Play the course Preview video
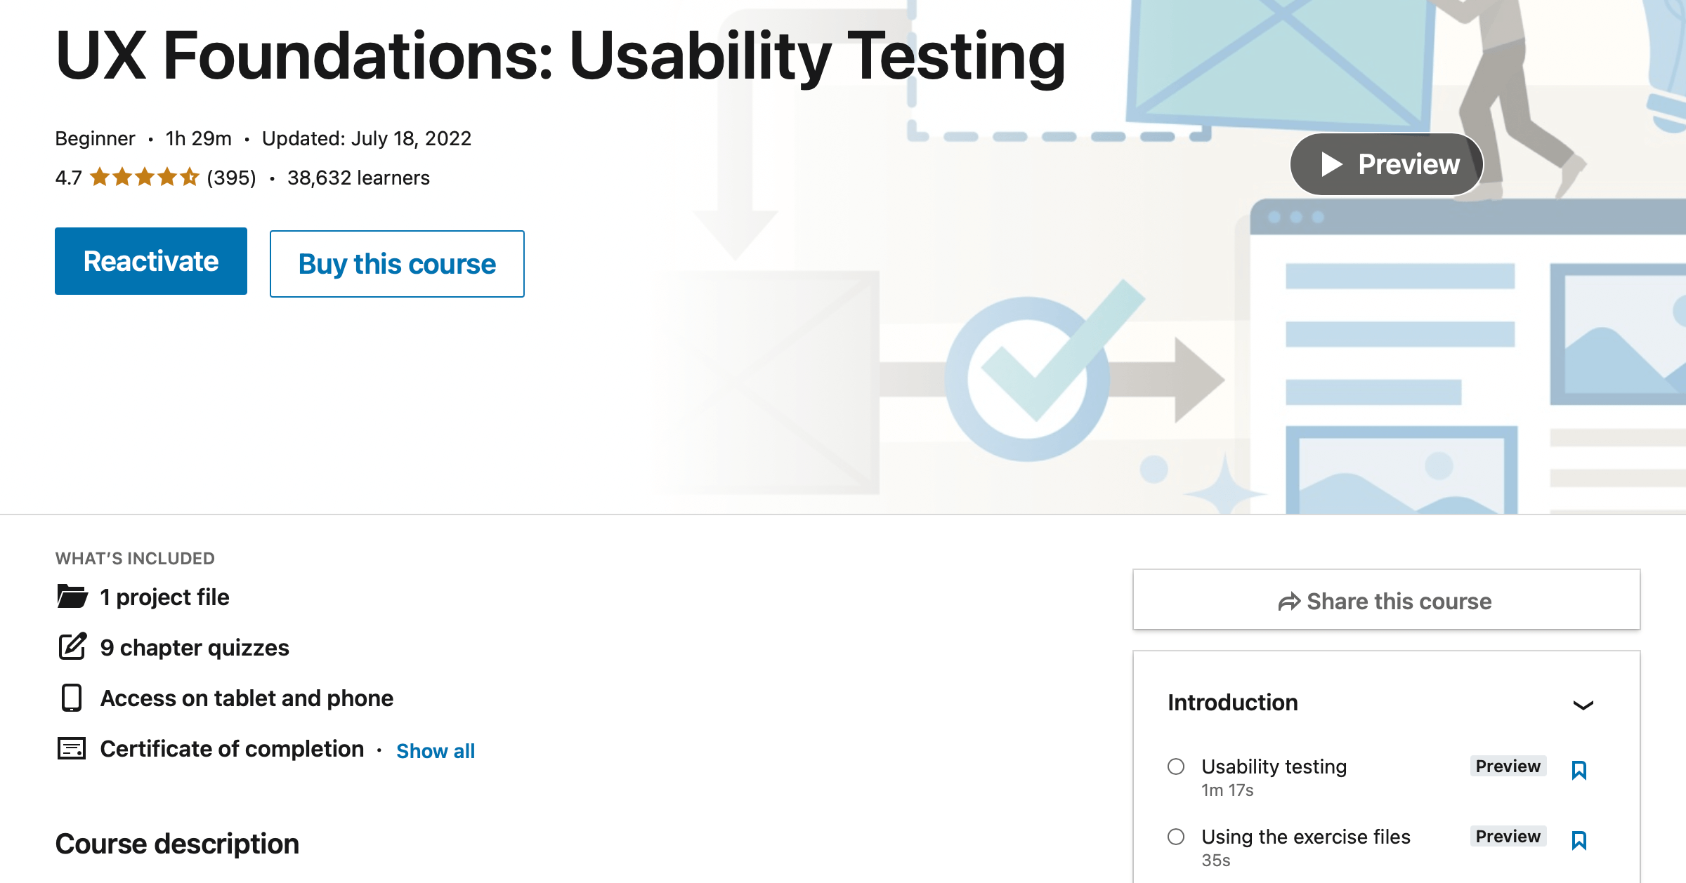The image size is (1686, 883). tap(1387, 164)
